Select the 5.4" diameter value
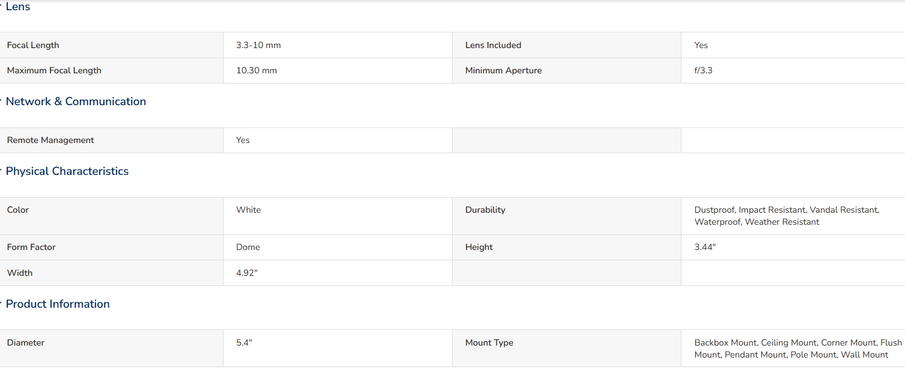This screenshot has height=375, width=905. [x=245, y=343]
